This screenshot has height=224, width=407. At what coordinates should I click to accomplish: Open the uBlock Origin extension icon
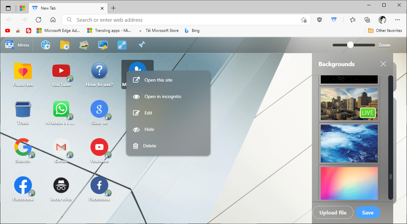pos(319,20)
